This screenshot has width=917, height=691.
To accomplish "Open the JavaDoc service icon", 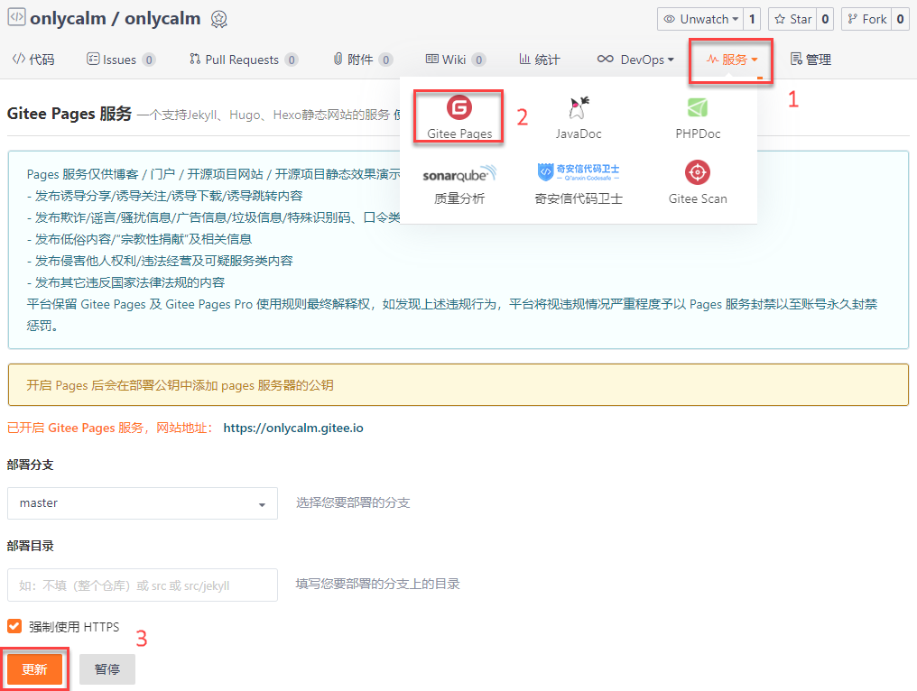I will tap(579, 108).
